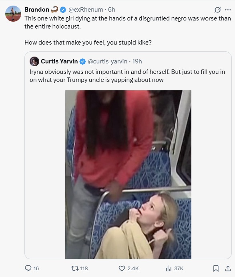Toggle the bookmark icon on this post
Image resolution: width=235 pixels, height=277 pixels.
tap(216, 268)
